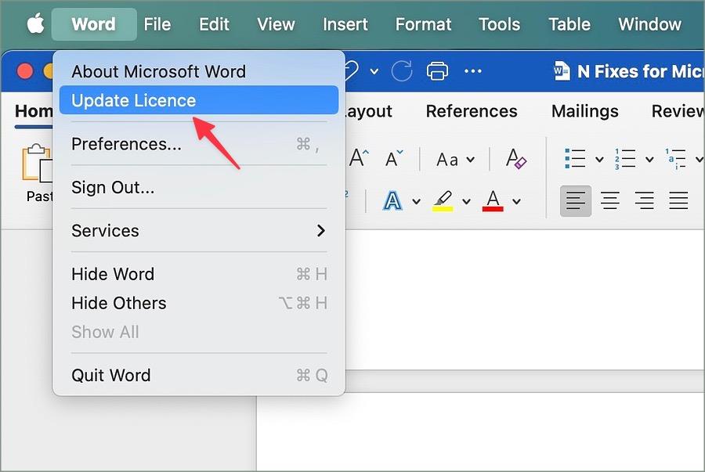Image resolution: width=705 pixels, height=472 pixels.
Task: Click the bulleted list icon
Action: (575, 159)
